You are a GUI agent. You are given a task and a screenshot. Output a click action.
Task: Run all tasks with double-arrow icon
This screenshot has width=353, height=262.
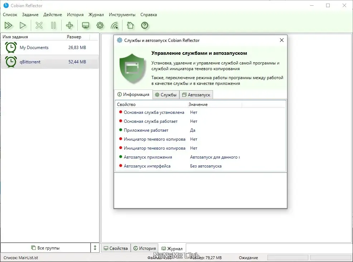[x=8, y=25]
